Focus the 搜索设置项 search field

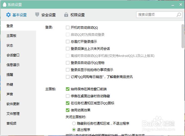[159, 15]
